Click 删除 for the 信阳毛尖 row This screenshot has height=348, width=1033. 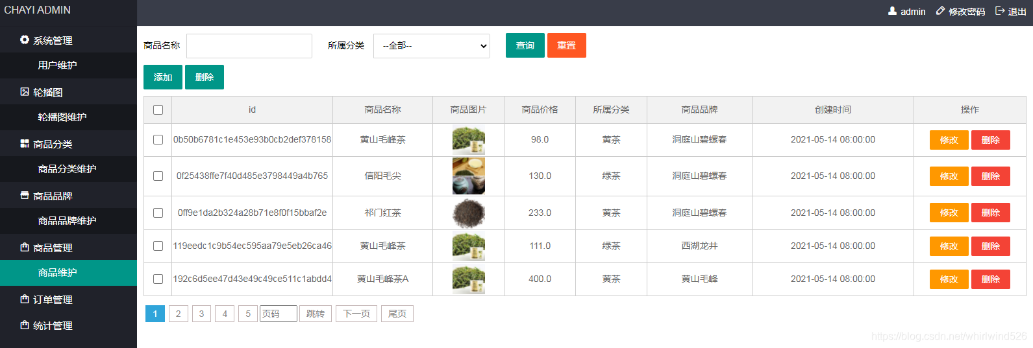(x=991, y=176)
